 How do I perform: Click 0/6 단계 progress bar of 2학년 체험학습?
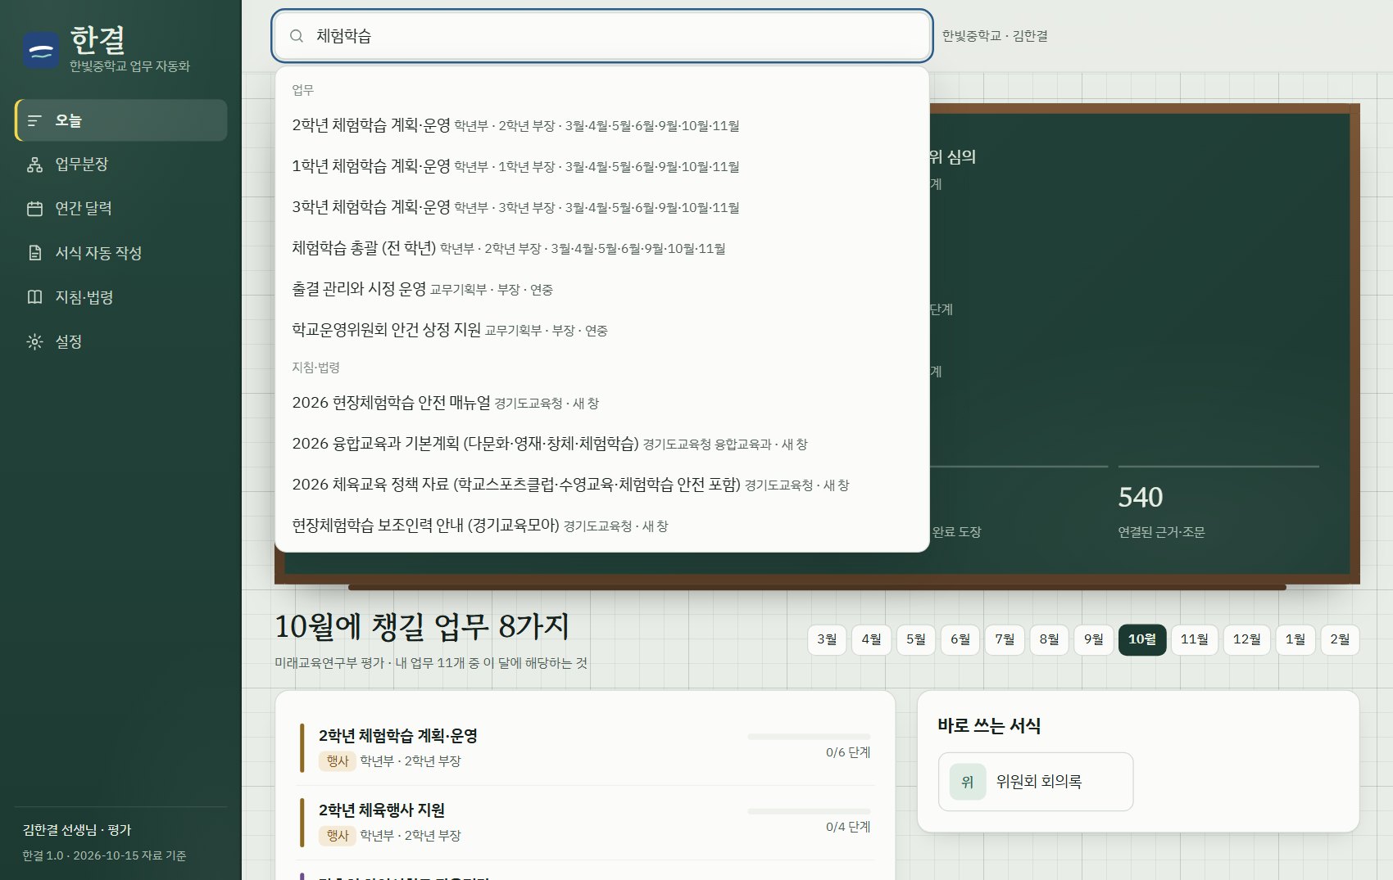coord(809,737)
